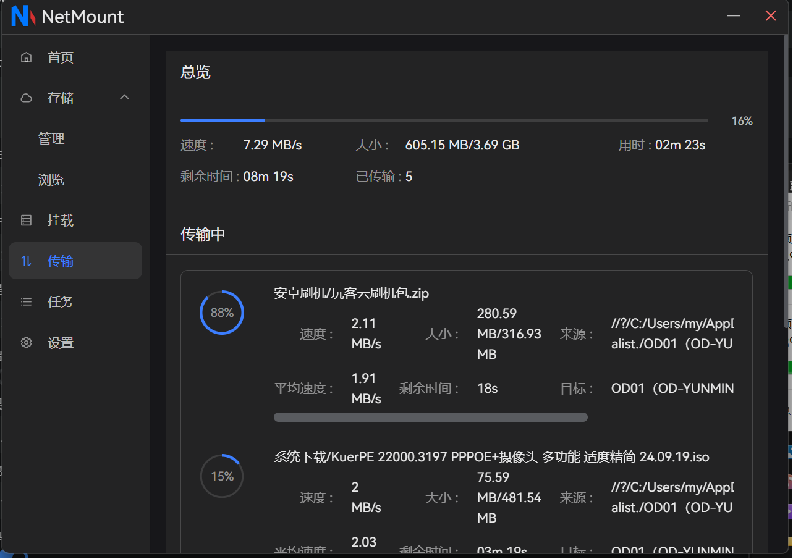
Task: Click the 总览 heading
Action: coord(196,72)
